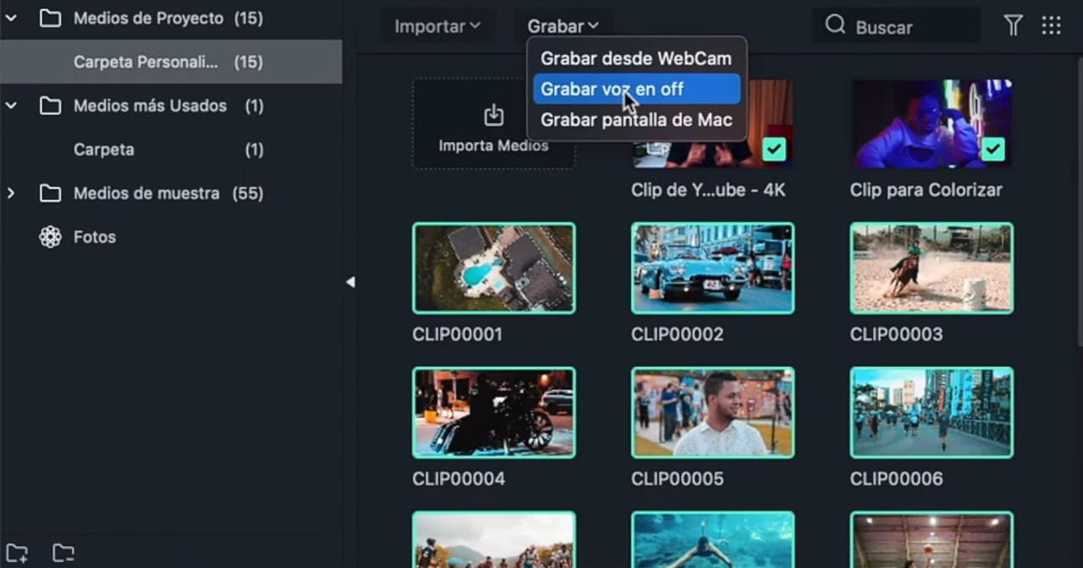Toggle the checkmark on Clip para Colorizar
This screenshot has height=568, width=1083.
click(x=992, y=150)
